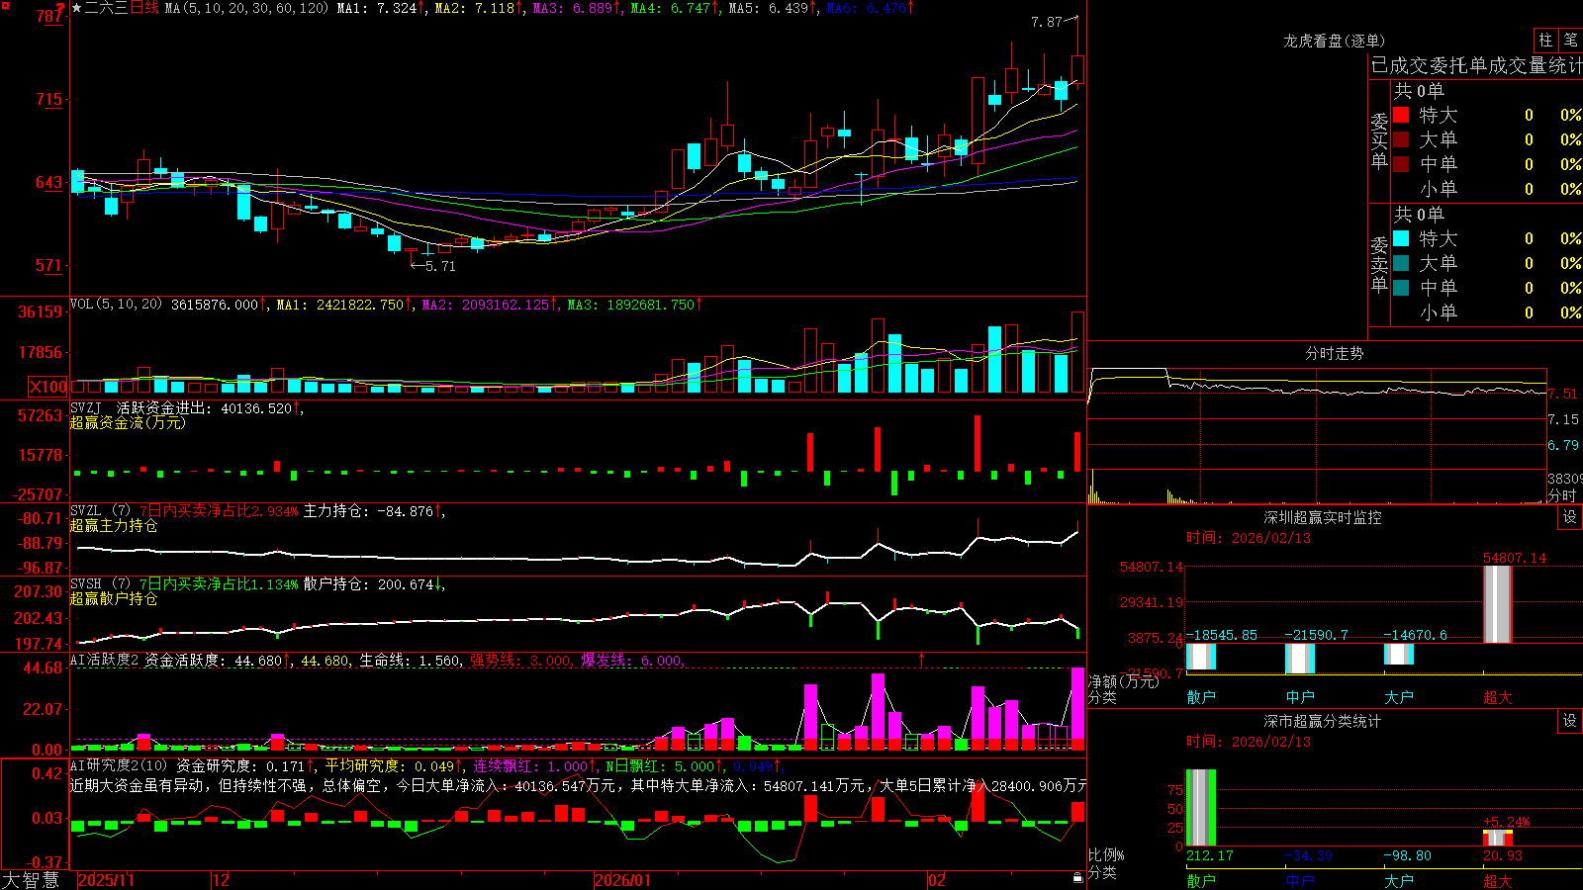Click the 强势线: 3.000 parameter text
This screenshot has width=1583, height=890.
(519, 660)
